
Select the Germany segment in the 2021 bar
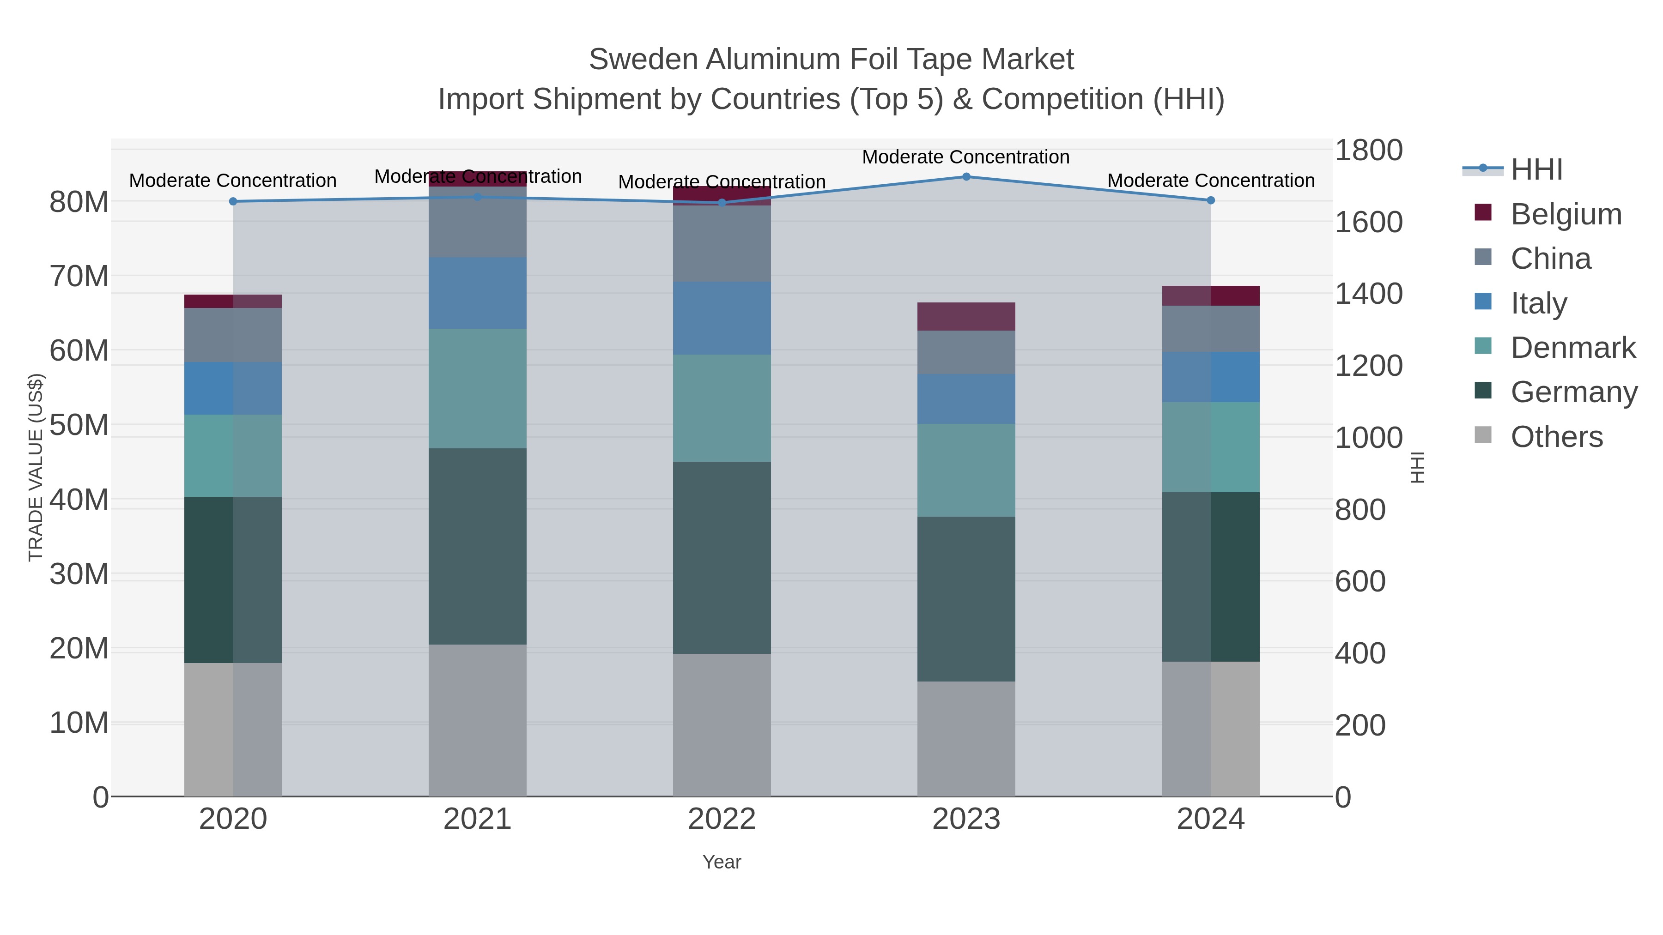478,547
